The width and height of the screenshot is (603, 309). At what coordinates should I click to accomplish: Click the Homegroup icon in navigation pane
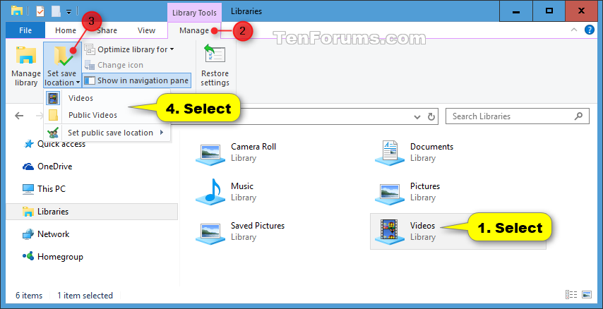[28, 256]
